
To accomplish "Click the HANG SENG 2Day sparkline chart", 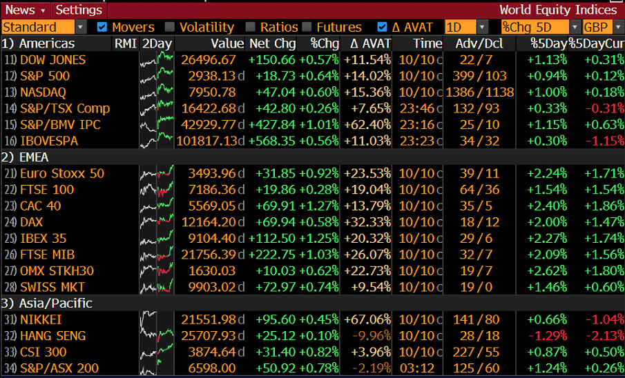I will [157, 336].
